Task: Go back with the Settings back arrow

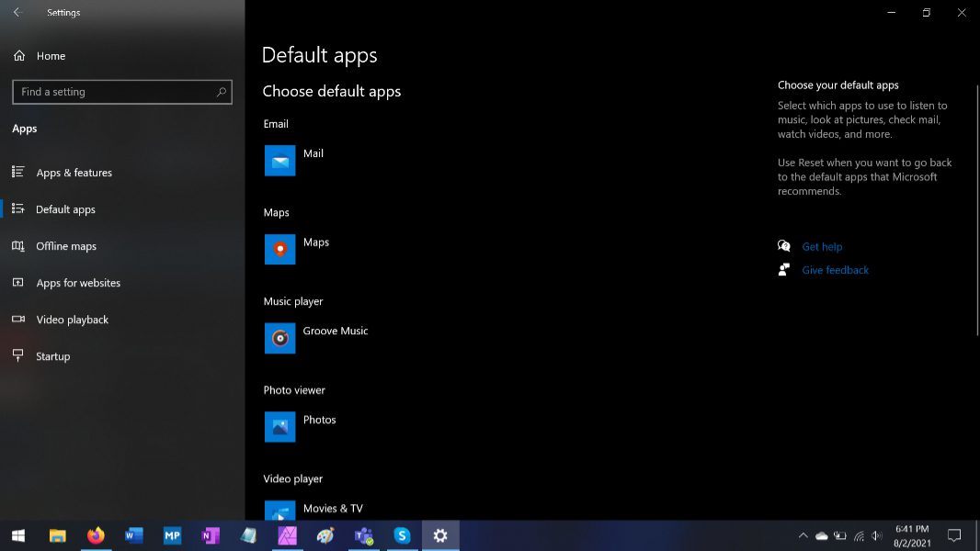Action: point(17,12)
